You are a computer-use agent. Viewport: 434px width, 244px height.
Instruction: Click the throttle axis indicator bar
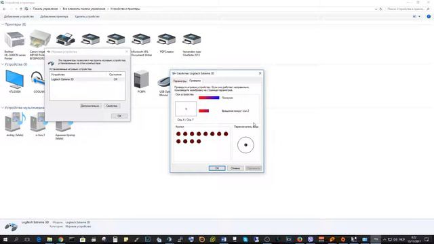209,98
